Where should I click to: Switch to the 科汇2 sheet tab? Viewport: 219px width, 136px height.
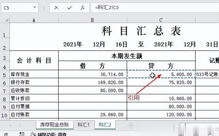(x=105, y=125)
